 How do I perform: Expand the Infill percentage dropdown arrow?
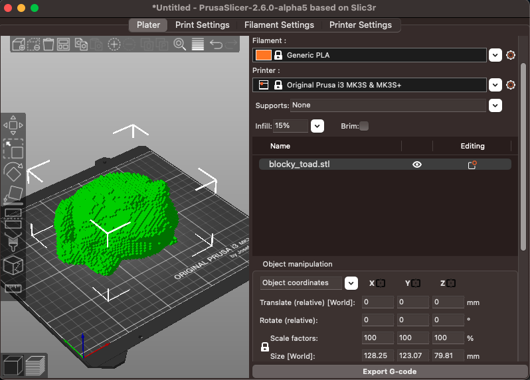[x=317, y=126]
